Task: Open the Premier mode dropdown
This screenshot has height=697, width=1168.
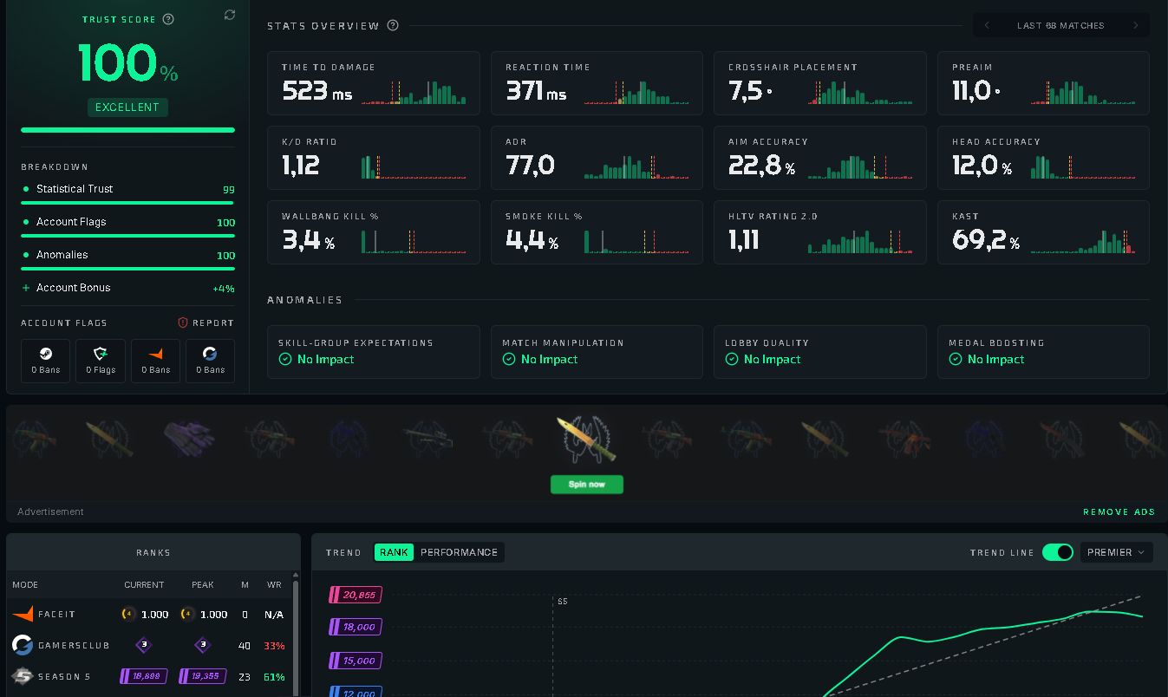Action: pos(1117,552)
